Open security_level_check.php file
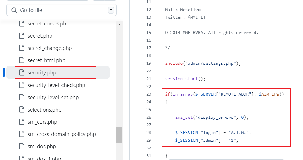 click(56, 85)
